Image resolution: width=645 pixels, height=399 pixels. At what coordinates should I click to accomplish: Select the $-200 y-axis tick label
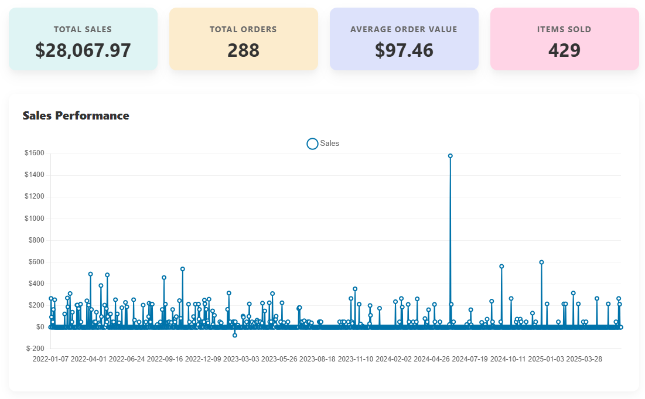click(x=35, y=349)
